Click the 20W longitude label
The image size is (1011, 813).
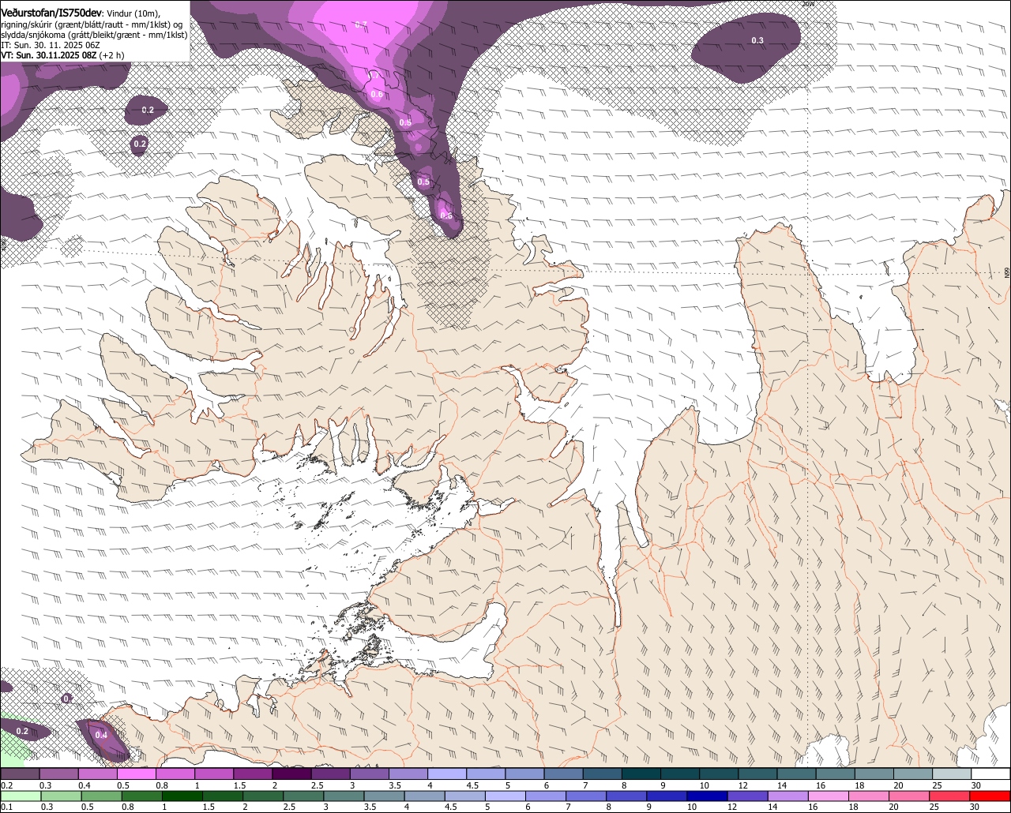click(x=806, y=4)
